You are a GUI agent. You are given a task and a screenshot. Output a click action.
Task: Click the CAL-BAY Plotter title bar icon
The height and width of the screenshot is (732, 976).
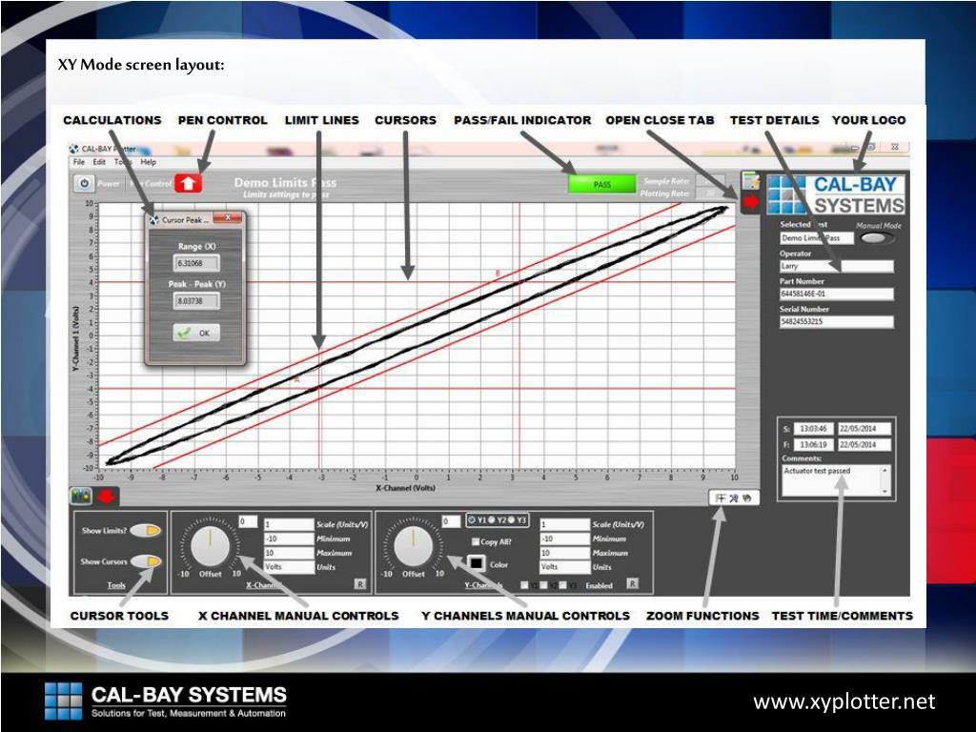(x=74, y=149)
